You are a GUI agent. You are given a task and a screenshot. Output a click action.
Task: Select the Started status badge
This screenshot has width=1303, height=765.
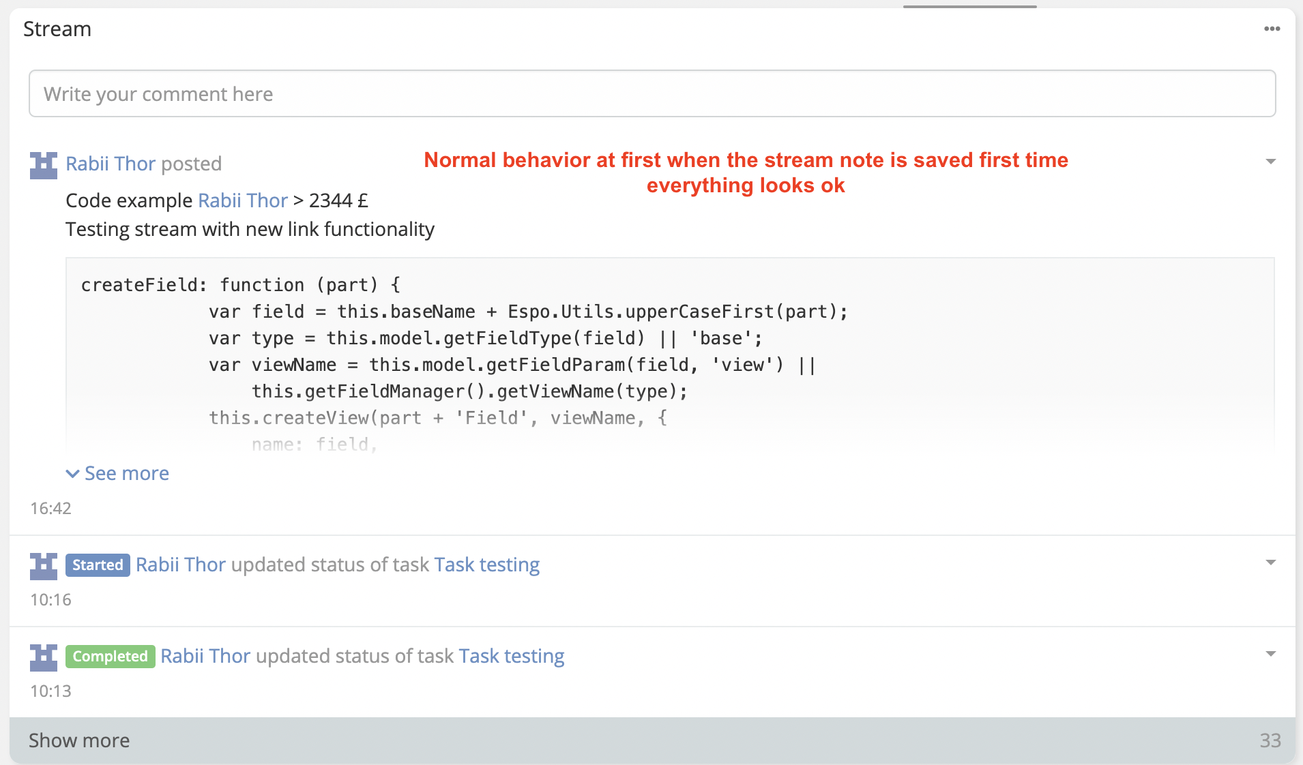[x=98, y=565]
